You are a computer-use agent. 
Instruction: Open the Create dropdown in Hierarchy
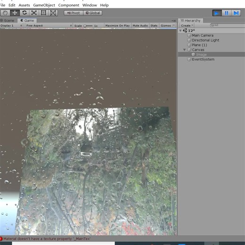[187, 25]
